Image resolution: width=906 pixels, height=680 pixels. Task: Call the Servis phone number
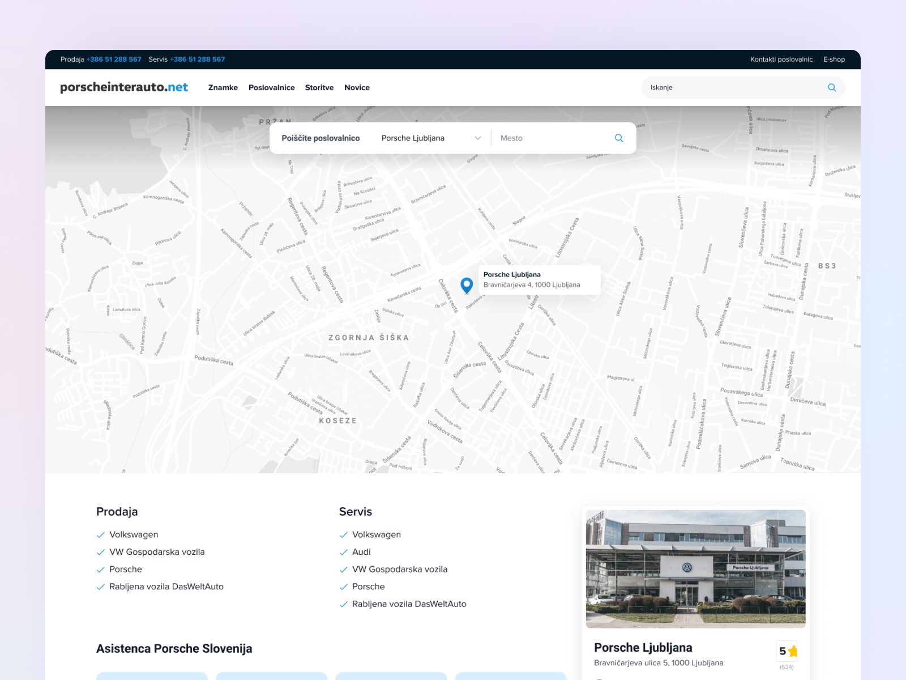(198, 59)
